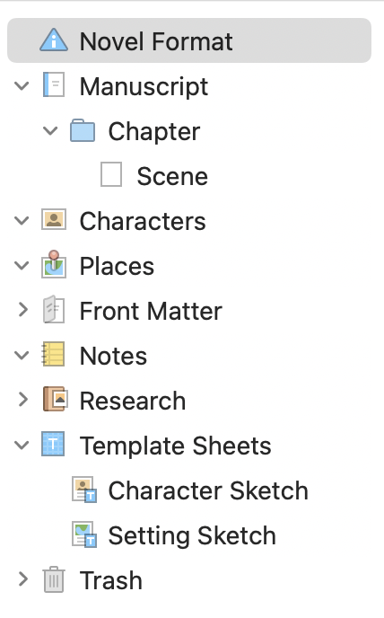
Task: Click the Characters portrait icon
Action: [54, 219]
